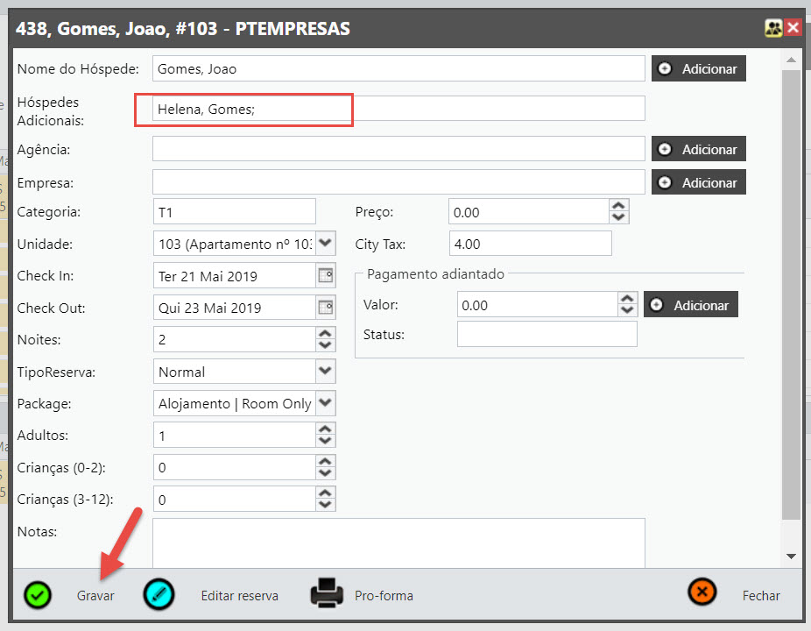The width and height of the screenshot is (811, 631).
Task: Open the Check In calendar picker
Action: (325, 275)
